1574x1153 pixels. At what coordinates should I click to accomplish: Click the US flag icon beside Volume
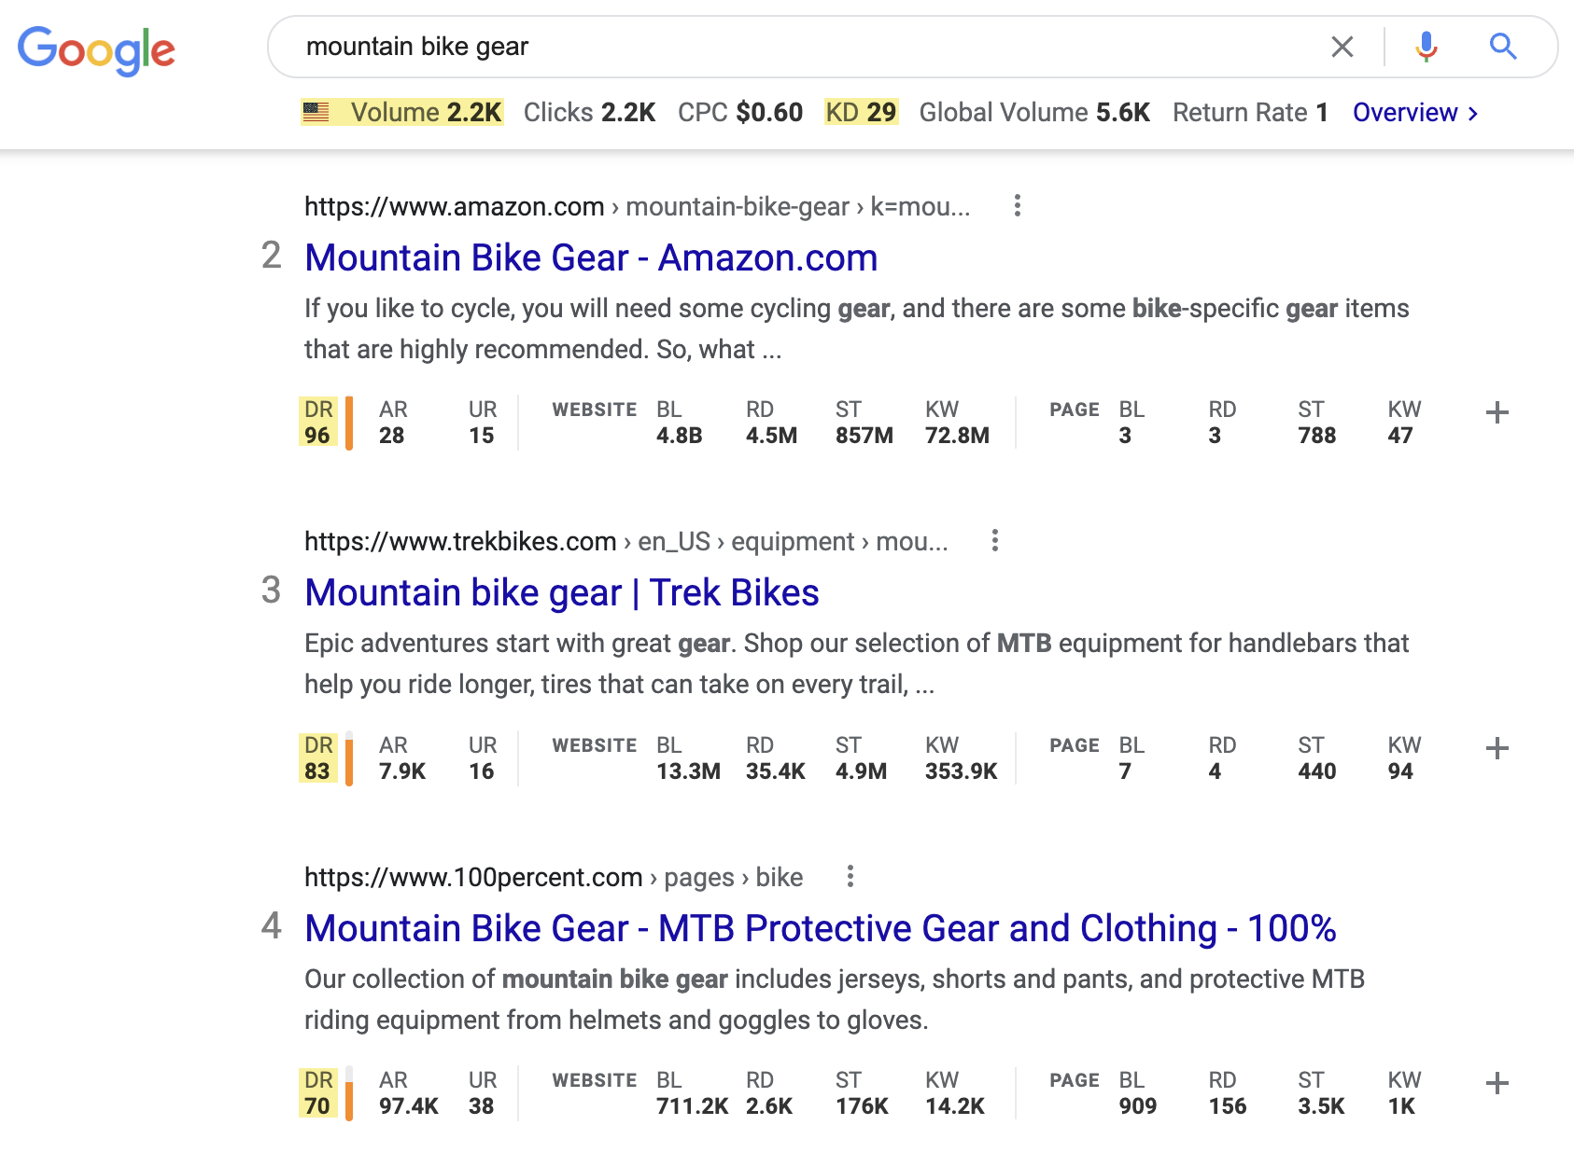(x=316, y=112)
